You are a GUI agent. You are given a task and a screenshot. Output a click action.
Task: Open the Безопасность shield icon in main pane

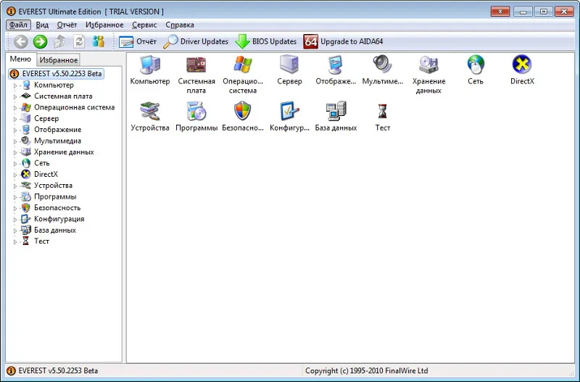(x=243, y=117)
